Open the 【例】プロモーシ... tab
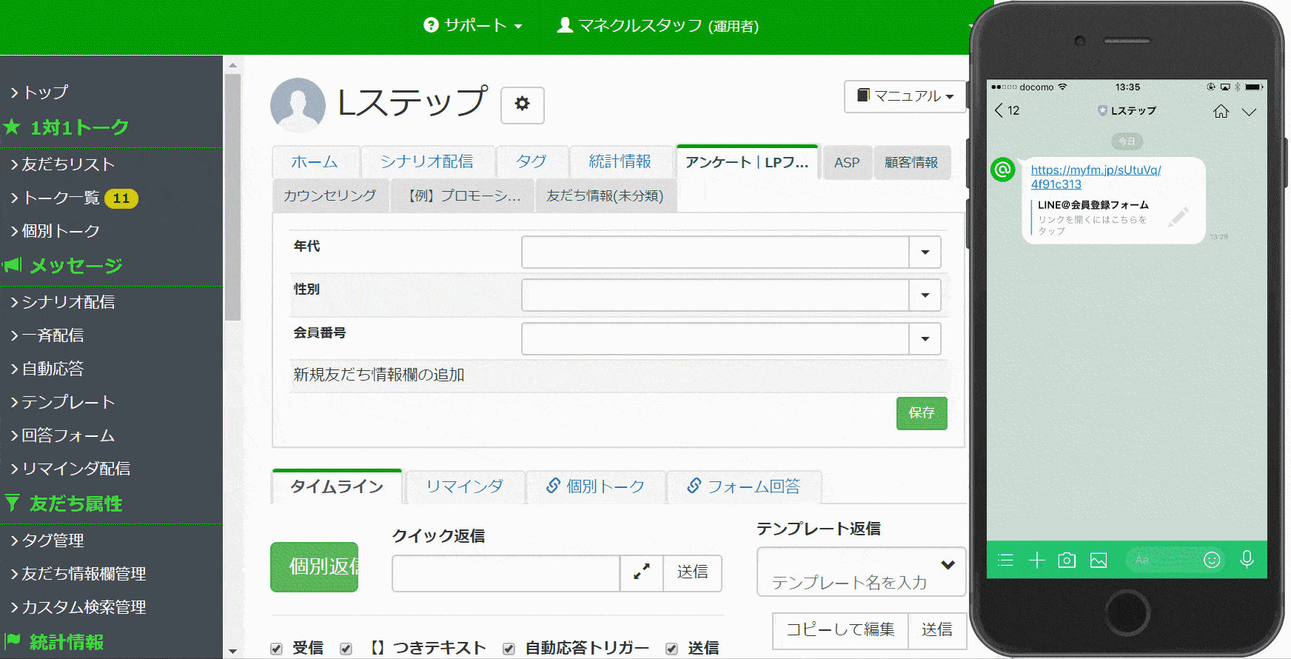The width and height of the screenshot is (1291, 659). coord(463,195)
